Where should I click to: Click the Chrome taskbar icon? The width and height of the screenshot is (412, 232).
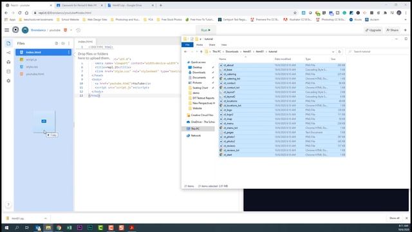coord(59,227)
